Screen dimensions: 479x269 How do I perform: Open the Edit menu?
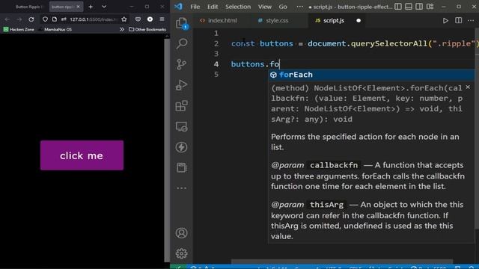click(213, 7)
